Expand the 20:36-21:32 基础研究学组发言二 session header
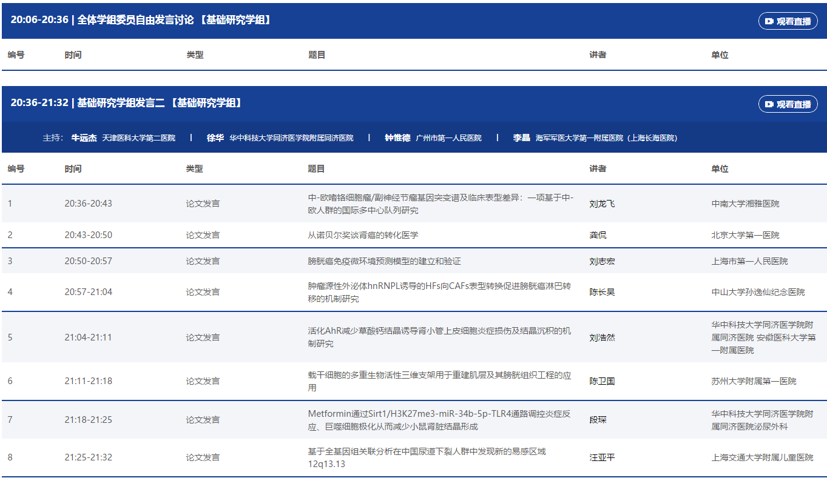The height and width of the screenshot is (478, 827). (x=127, y=103)
